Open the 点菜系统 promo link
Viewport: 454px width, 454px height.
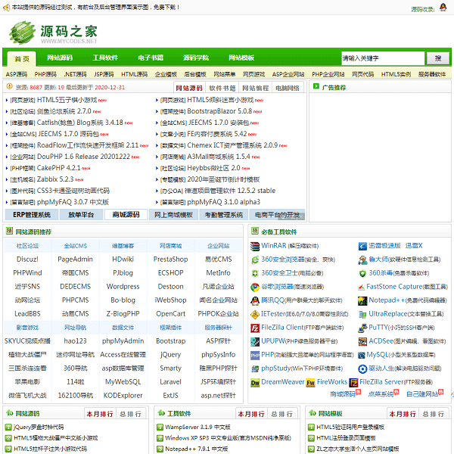(x=381, y=394)
